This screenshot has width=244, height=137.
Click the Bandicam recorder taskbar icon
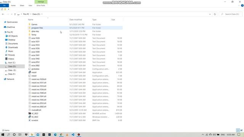(x=79, y=134)
